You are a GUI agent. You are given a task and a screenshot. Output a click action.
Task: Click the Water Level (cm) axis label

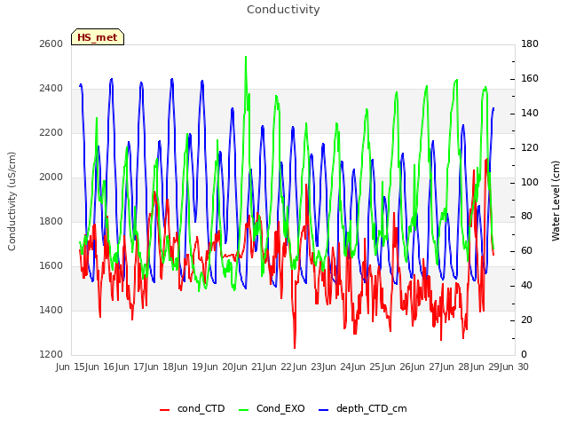point(556,201)
